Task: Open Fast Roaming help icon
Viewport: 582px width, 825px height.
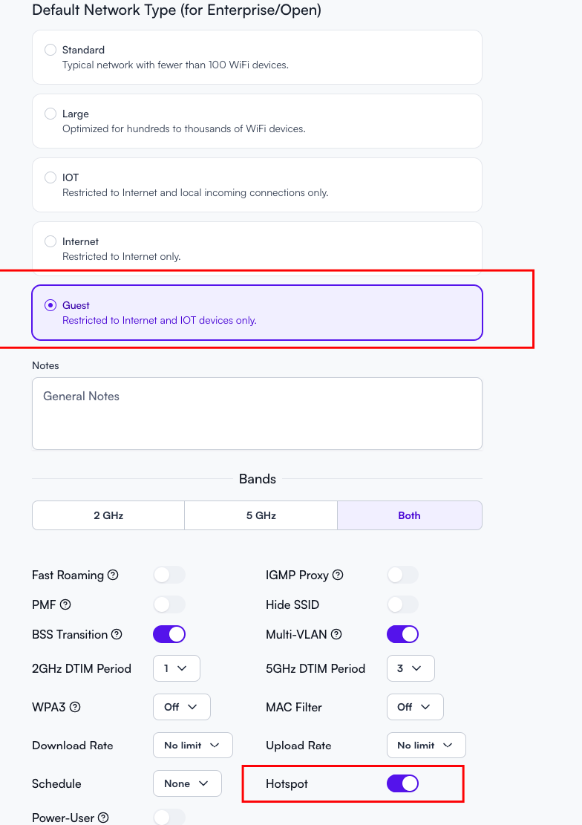Action: pos(113,575)
